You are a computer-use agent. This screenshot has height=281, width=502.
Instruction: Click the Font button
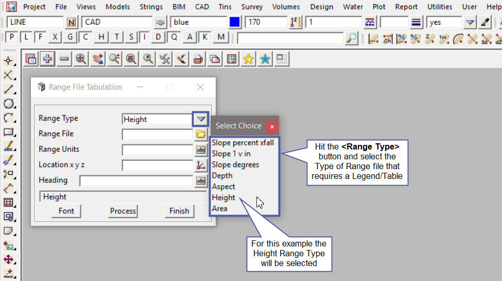pyautogui.click(x=66, y=211)
